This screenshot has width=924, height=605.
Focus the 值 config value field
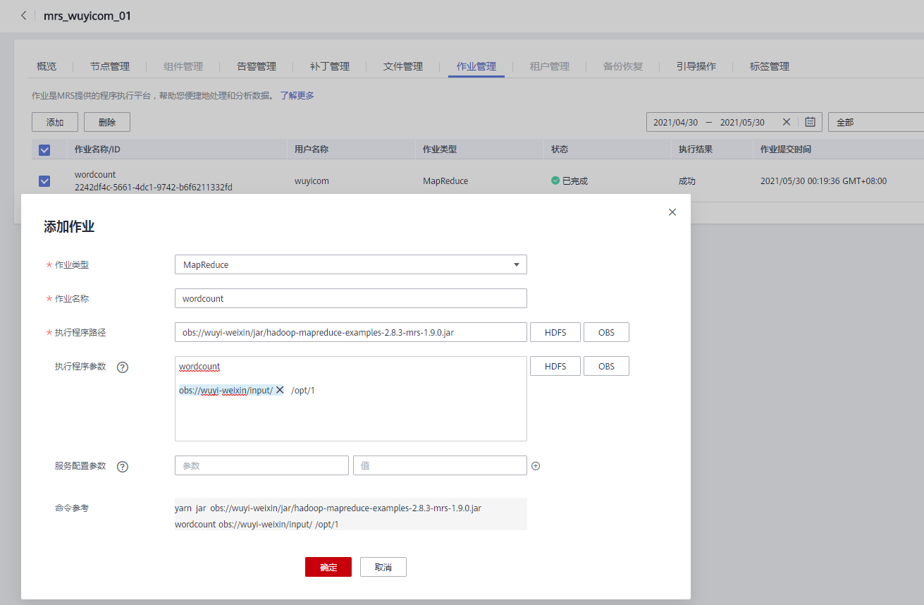point(440,465)
